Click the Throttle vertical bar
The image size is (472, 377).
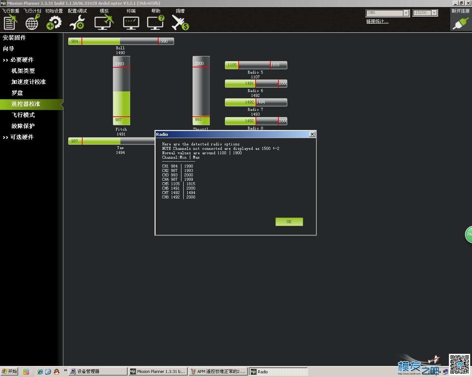[x=201, y=91]
